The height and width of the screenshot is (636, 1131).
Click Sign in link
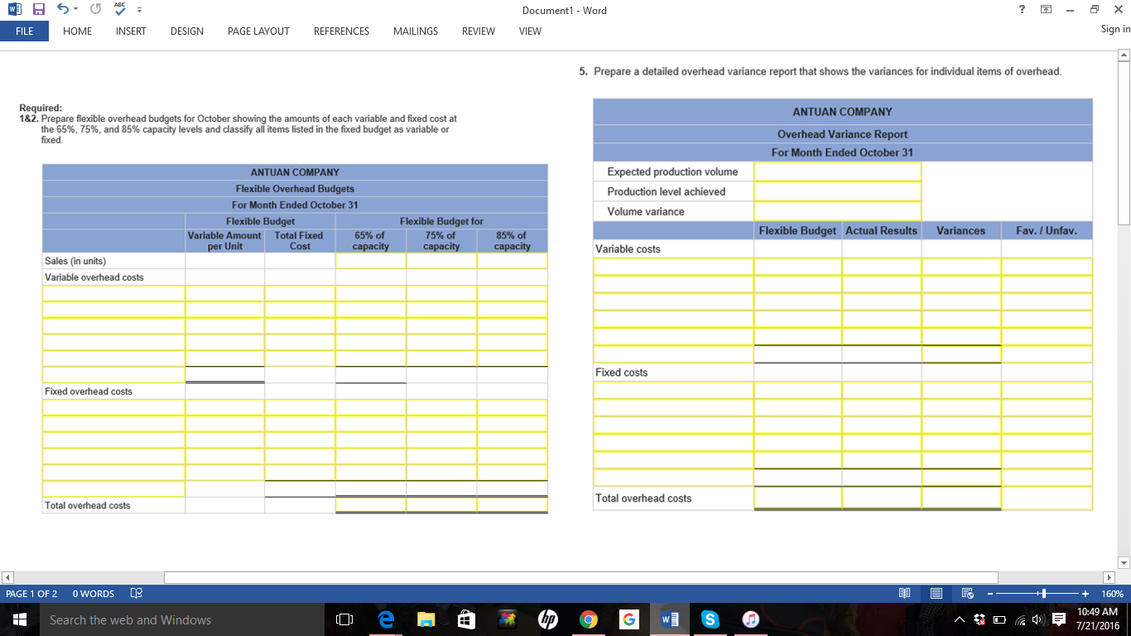coord(1115,30)
